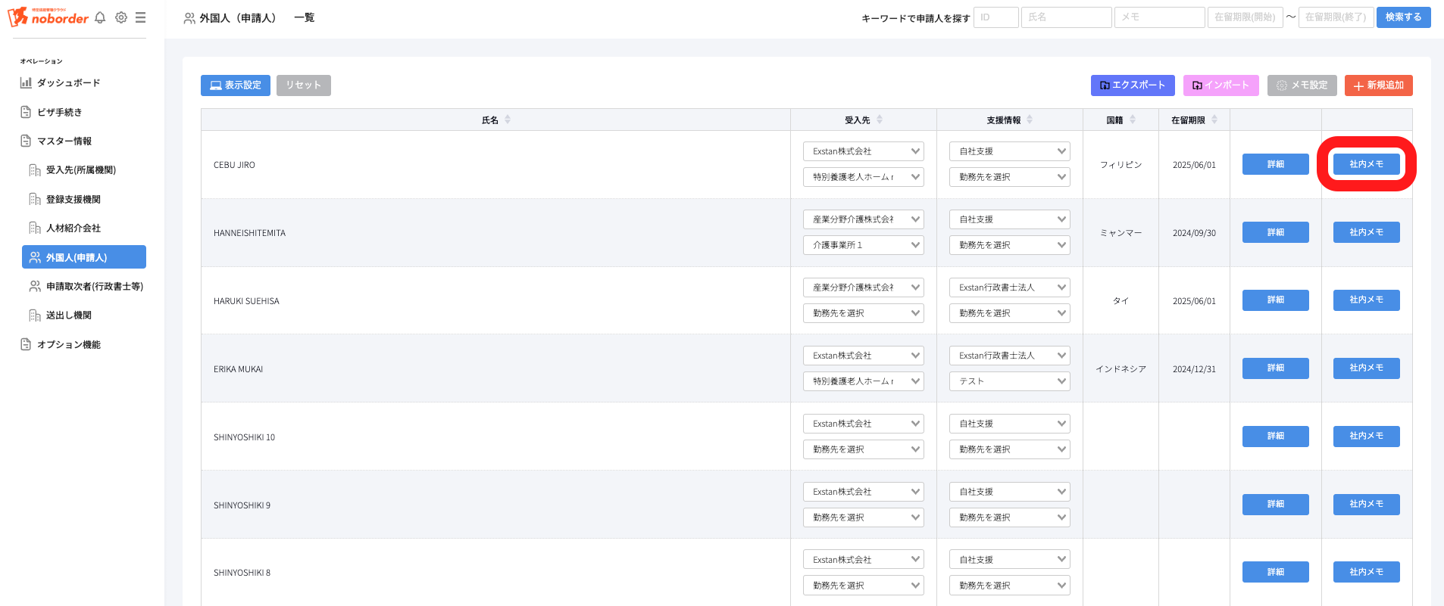Image resolution: width=1444 pixels, height=606 pixels.
Task: Focus the 氏名 search input field
Action: point(1066,17)
